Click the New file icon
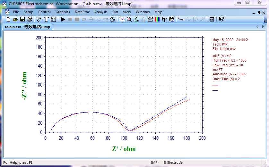269x167 pixels. tap(8, 20)
